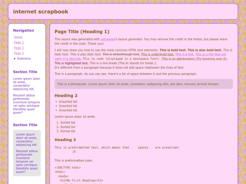Expand the Submenu disclosure triangle

point(15,59)
